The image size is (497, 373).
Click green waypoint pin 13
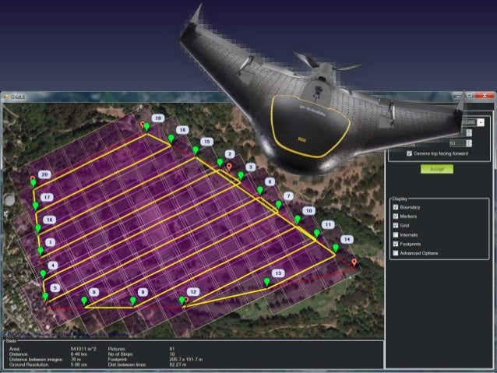[267, 282]
